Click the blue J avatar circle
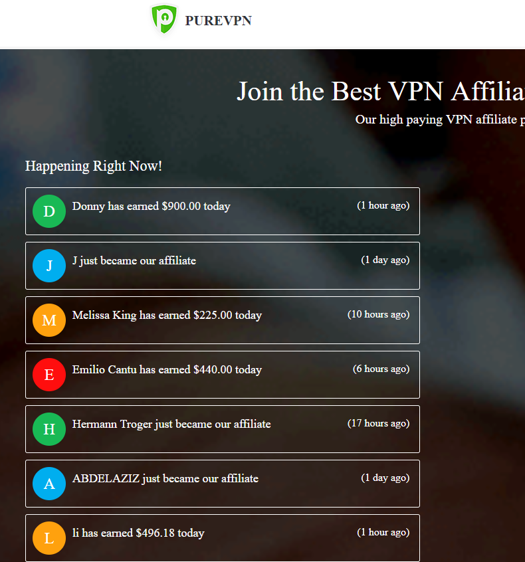The height and width of the screenshot is (562, 525). (x=49, y=266)
